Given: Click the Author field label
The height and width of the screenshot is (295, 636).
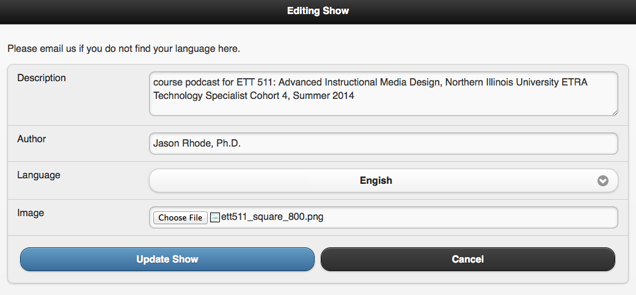Looking at the screenshot, I should pyautogui.click(x=32, y=139).
